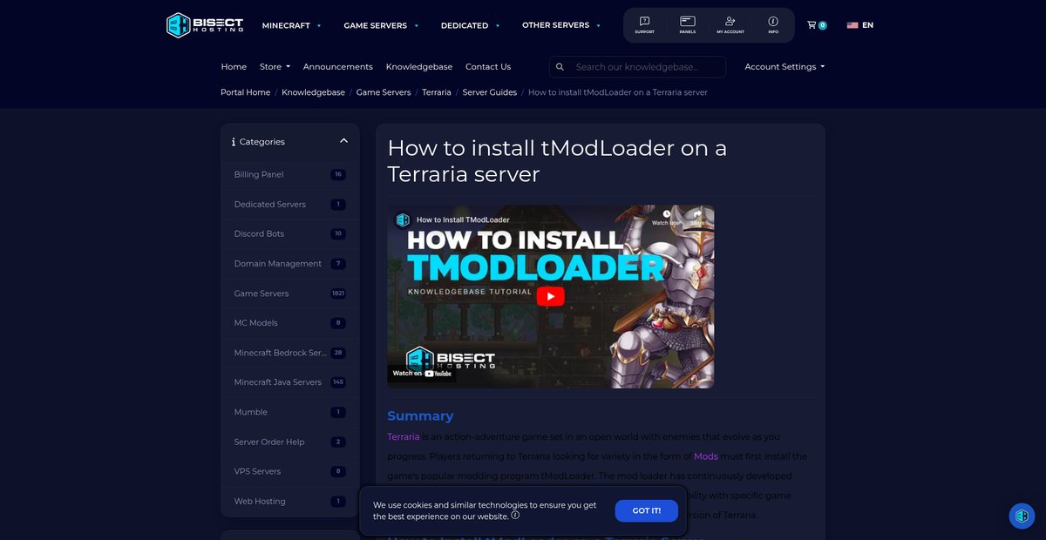1046x540 pixels.
Task: Open the Account Settings dropdown
Action: 784,67
